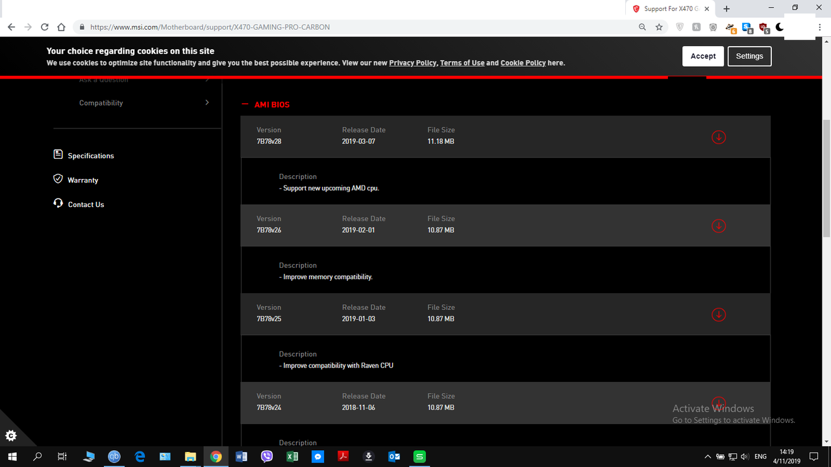
Task: Open Messenger from the taskbar
Action: [x=317, y=457]
